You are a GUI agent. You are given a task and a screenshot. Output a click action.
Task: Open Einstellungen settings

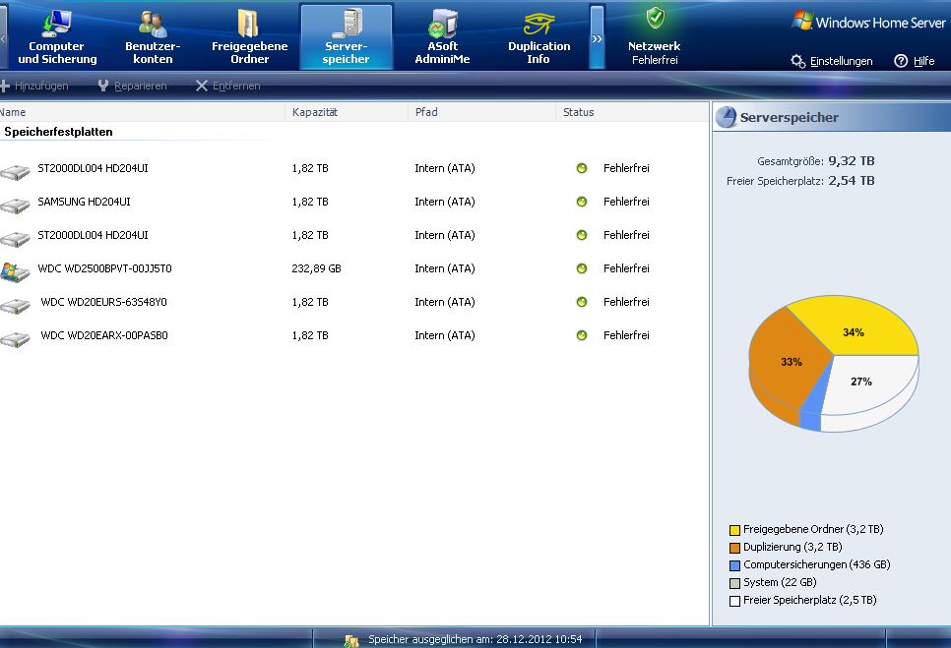click(841, 61)
